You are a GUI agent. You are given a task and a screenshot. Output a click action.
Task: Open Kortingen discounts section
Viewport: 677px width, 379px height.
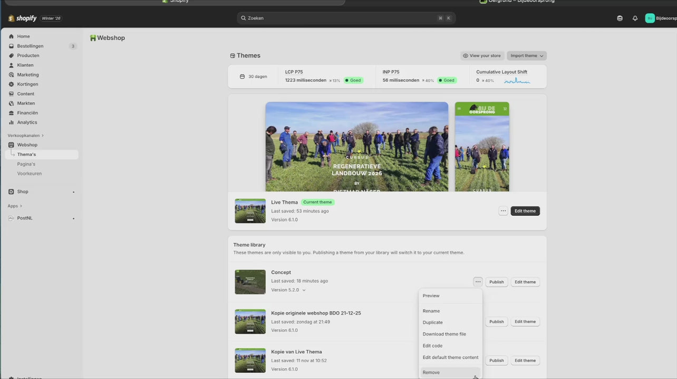27,84
